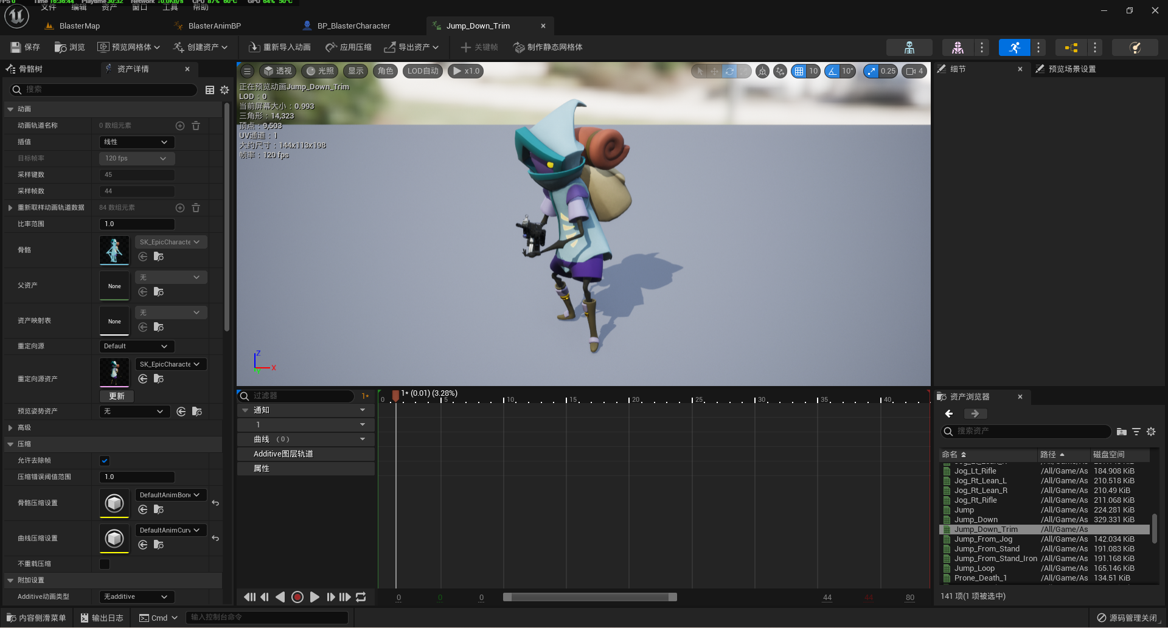Open LOD Auto viewport menu

[423, 71]
